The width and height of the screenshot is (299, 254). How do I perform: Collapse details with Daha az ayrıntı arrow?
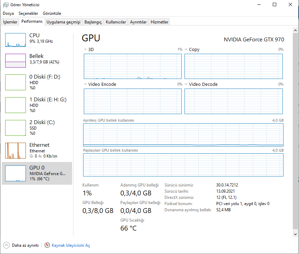click(x=6, y=245)
